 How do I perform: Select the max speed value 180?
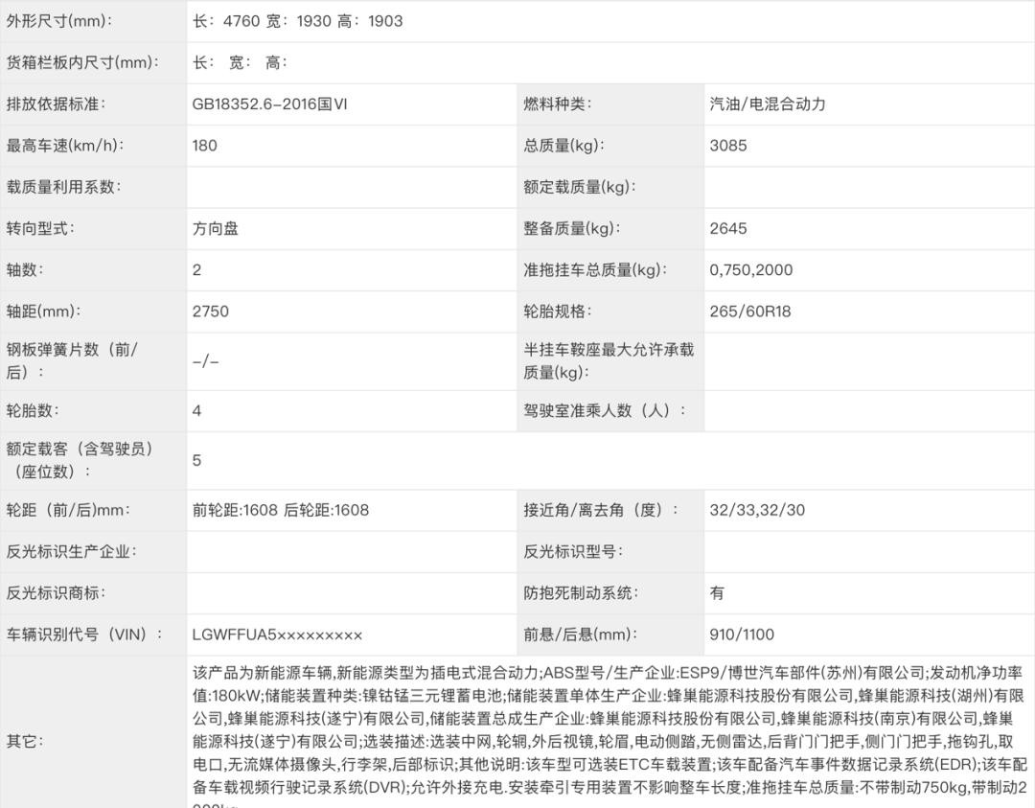[205, 146]
